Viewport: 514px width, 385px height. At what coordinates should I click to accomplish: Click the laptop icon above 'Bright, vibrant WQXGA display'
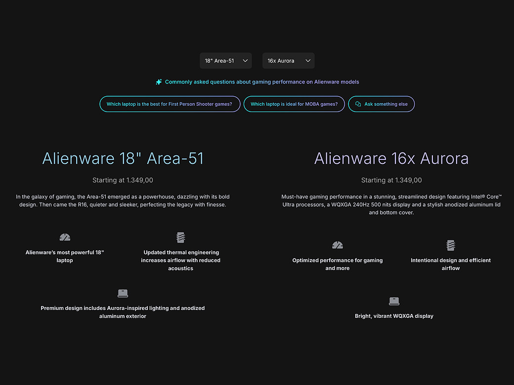point(394,301)
